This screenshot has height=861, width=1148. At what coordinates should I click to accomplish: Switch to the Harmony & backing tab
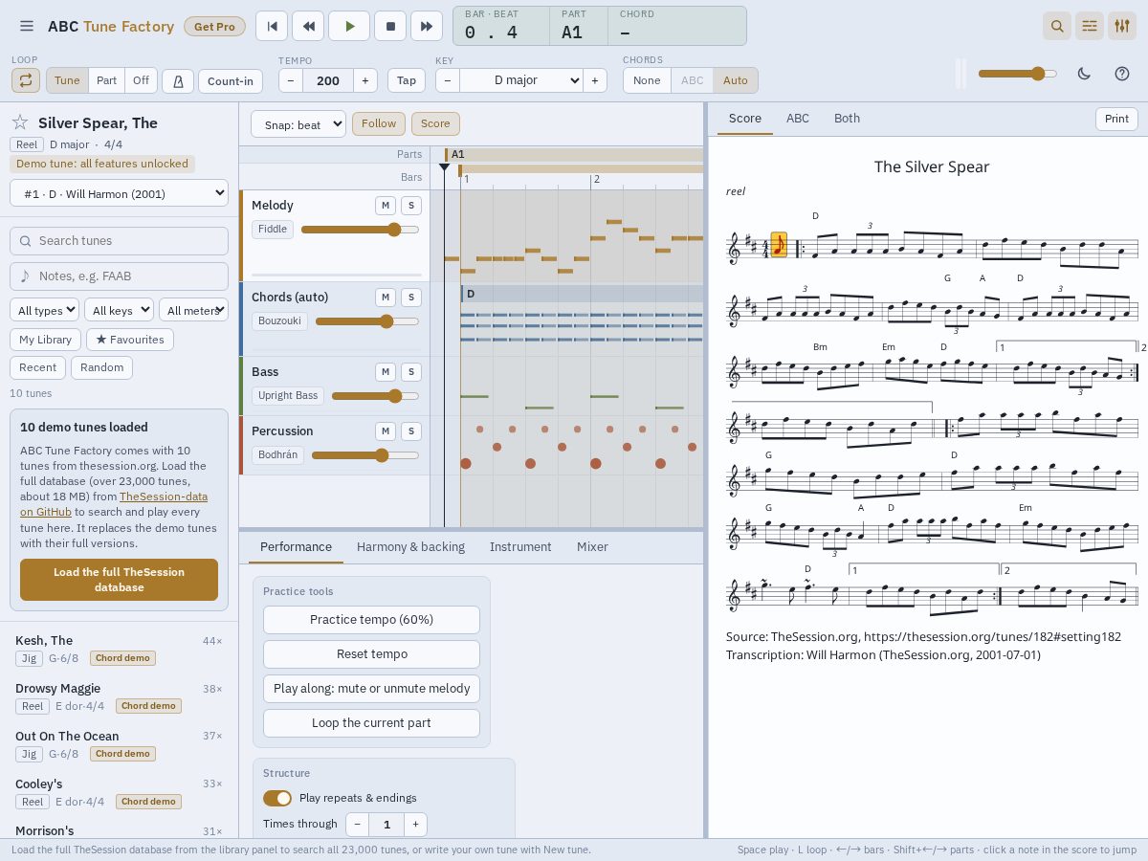pyautogui.click(x=410, y=547)
